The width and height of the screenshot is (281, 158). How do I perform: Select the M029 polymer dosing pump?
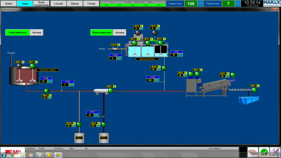point(163,68)
